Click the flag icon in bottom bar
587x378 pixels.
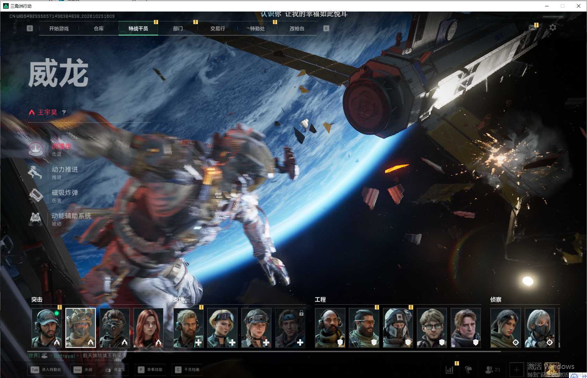[469, 370]
